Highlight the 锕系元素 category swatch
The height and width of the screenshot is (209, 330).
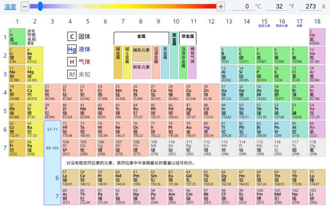click(141, 71)
